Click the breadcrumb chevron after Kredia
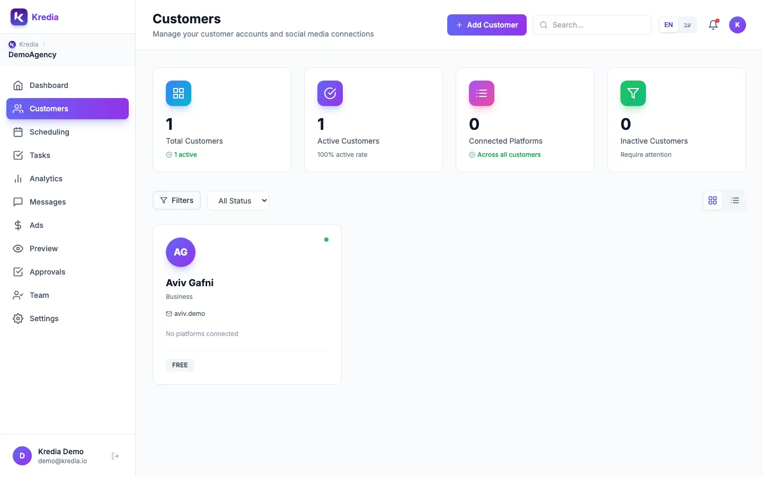 coord(44,45)
